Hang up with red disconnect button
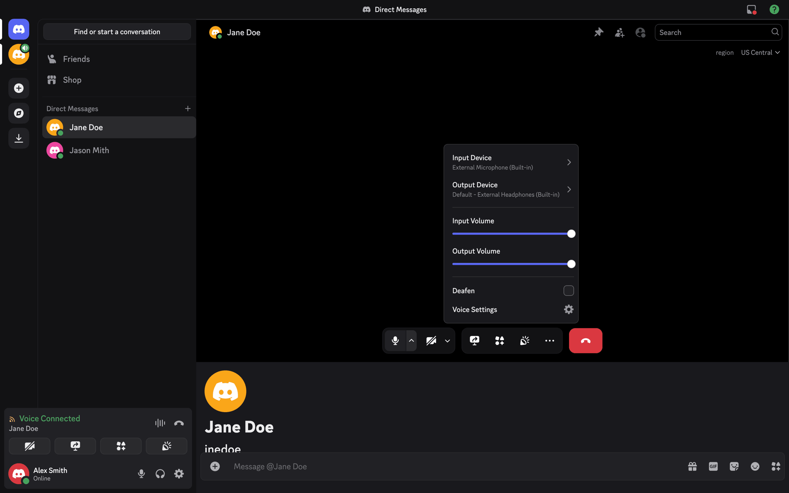 (x=586, y=341)
